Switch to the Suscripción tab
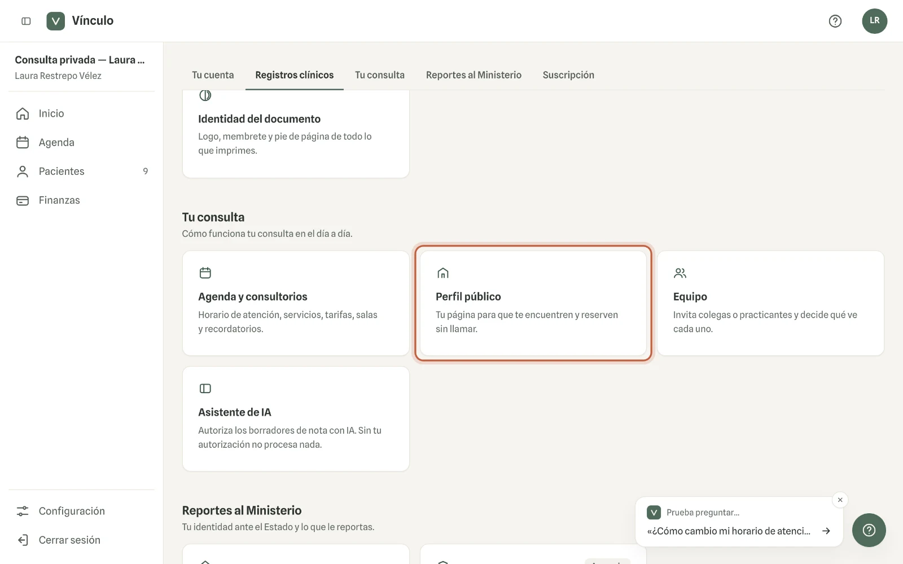This screenshot has width=903, height=564. [568, 75]
